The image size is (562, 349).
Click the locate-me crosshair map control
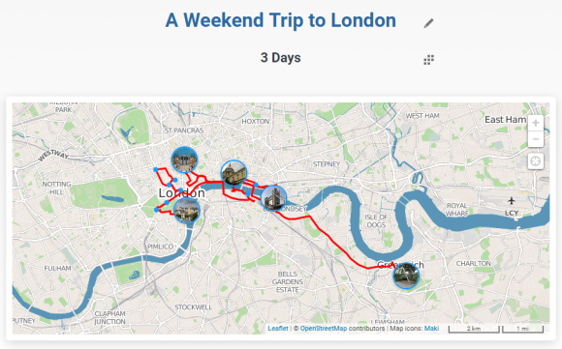point(536,161)
